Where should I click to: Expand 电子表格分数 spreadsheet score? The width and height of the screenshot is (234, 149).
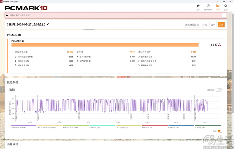tap(78, 57)
